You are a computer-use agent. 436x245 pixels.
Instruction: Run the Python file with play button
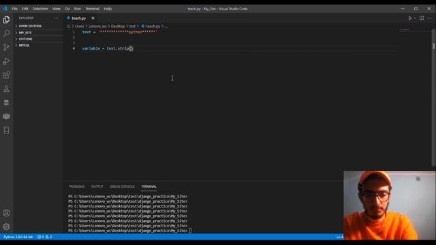(410, 18)
